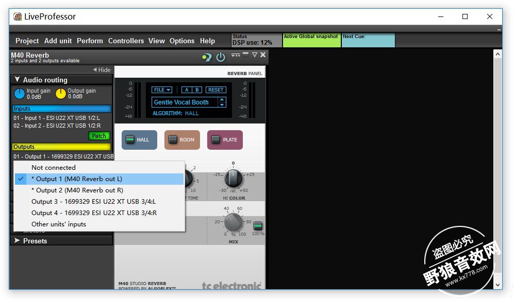Adjust the MIX knob
Screen dimensions: 514x301
pyautogui.click(x=233, y=221)
